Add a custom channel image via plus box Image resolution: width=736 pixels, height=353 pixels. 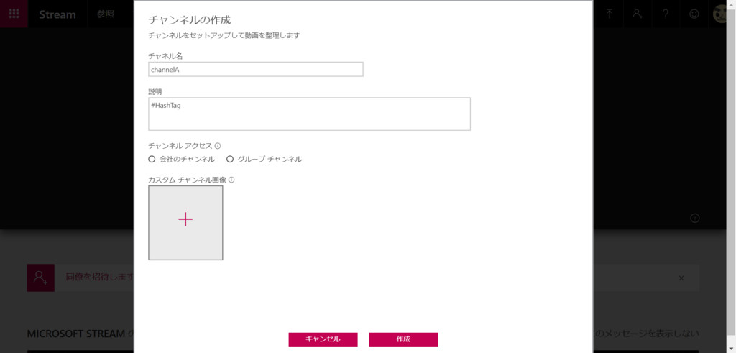tap(185, 222)
